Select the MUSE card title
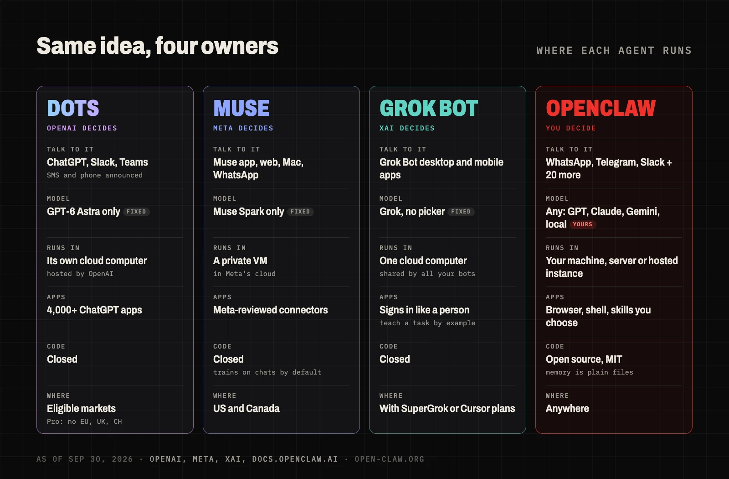 (241, 108)
